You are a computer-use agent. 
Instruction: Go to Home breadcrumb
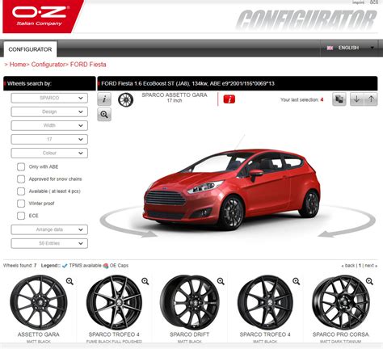coord(18,65)
